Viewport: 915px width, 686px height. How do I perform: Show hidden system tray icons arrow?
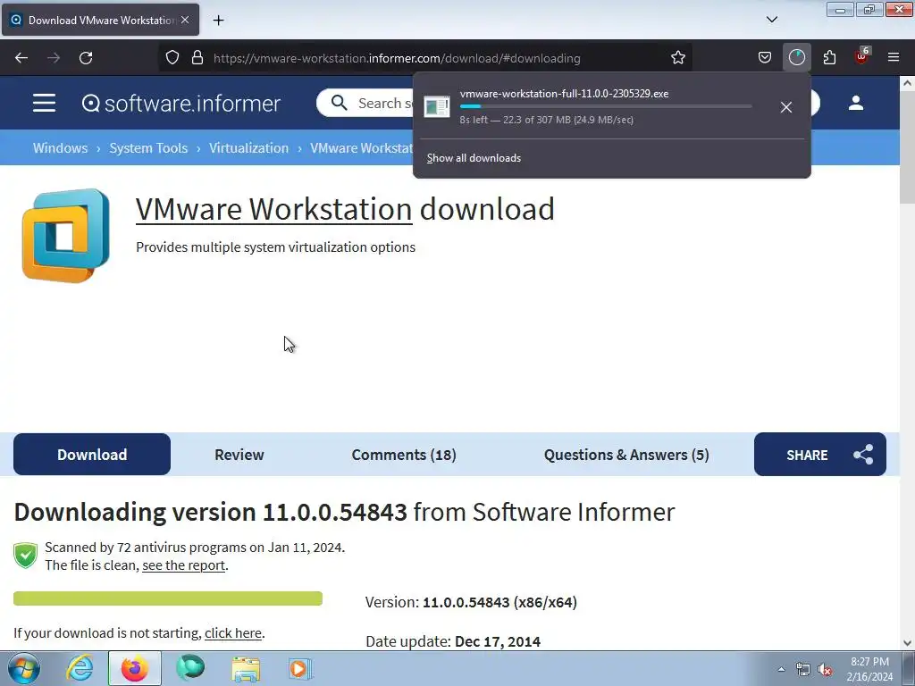[781, 669]
